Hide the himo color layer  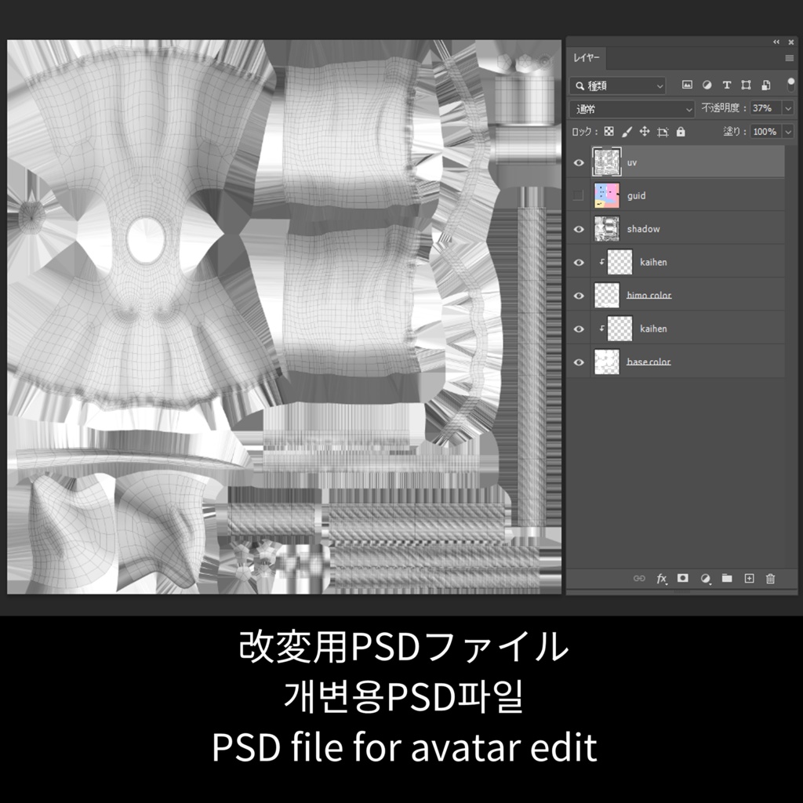pos(579,296)
